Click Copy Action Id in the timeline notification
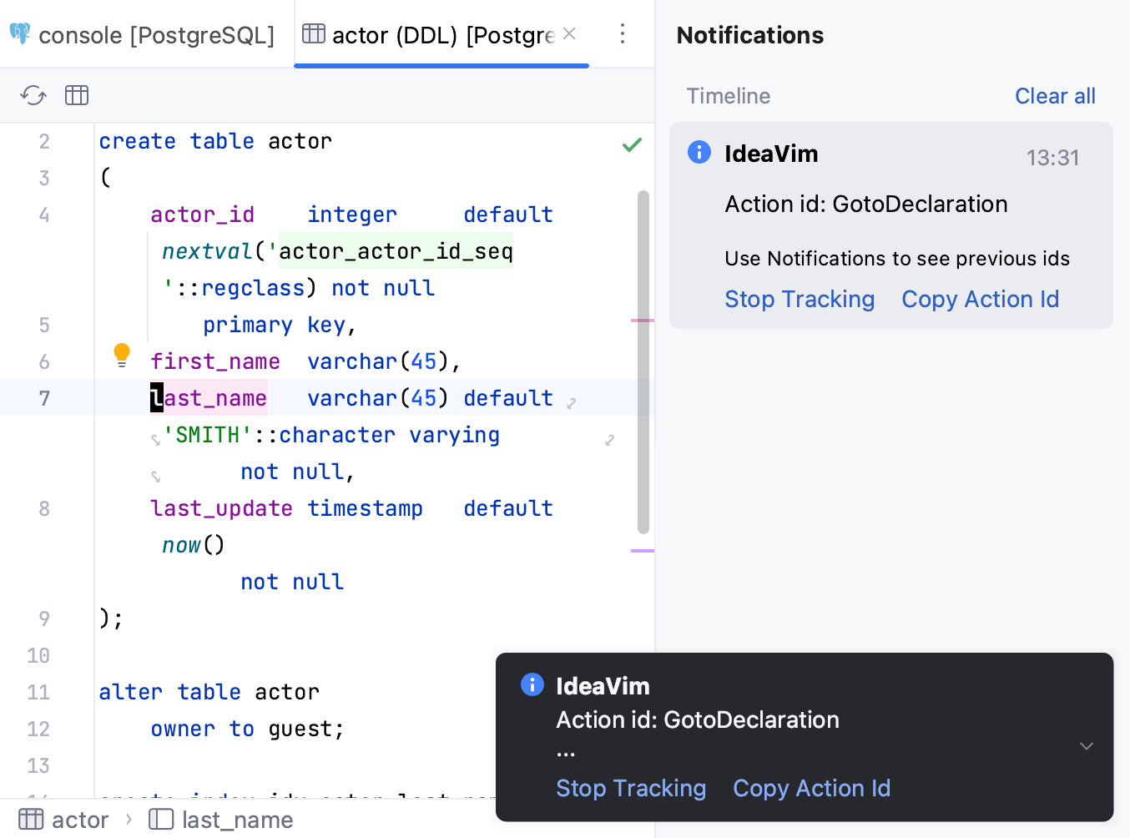 point(980,299)
